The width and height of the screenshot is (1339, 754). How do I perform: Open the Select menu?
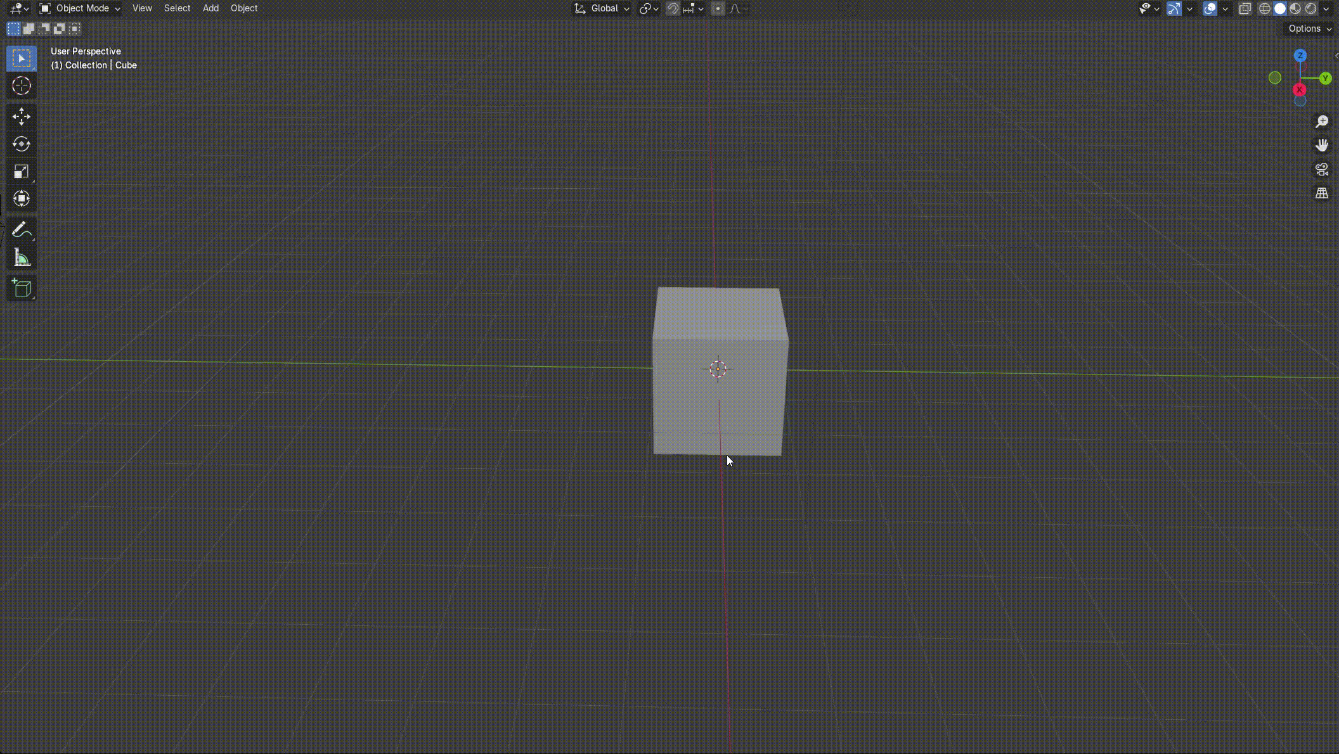(x=177, y=8)
